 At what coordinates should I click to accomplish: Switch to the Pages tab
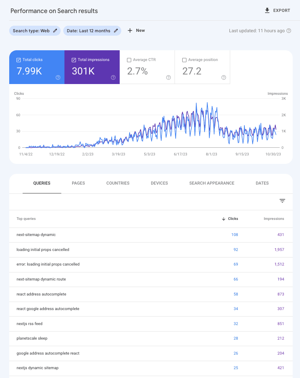78,183
